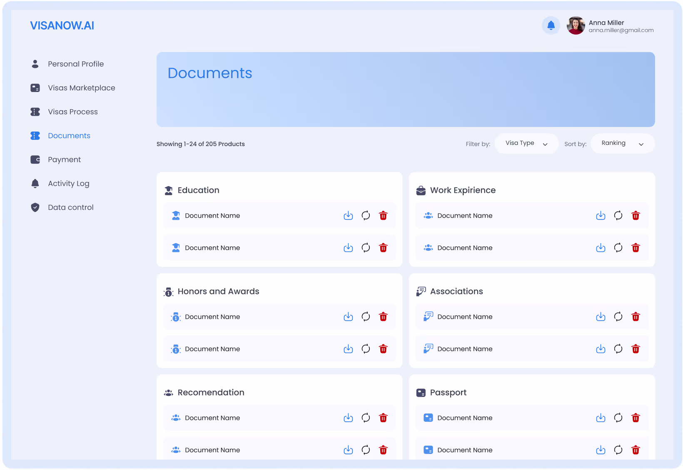Open Visas Marketplace from sidebar
Screen dimensions: 683x470
(73, 88)
